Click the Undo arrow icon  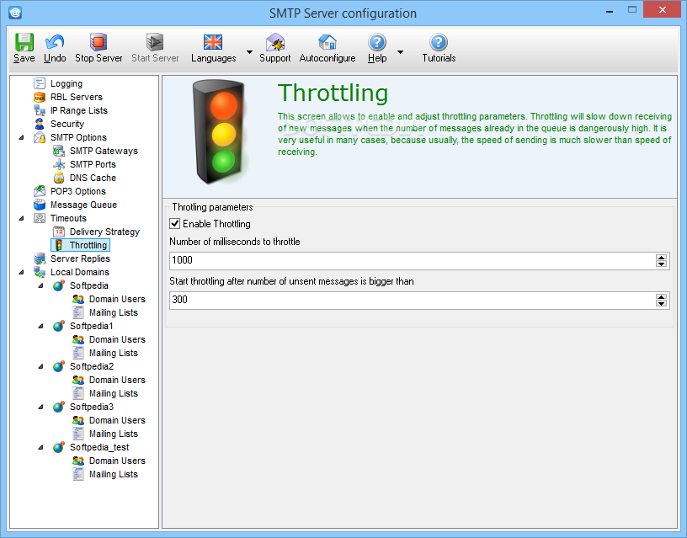(x=55, y=42)
